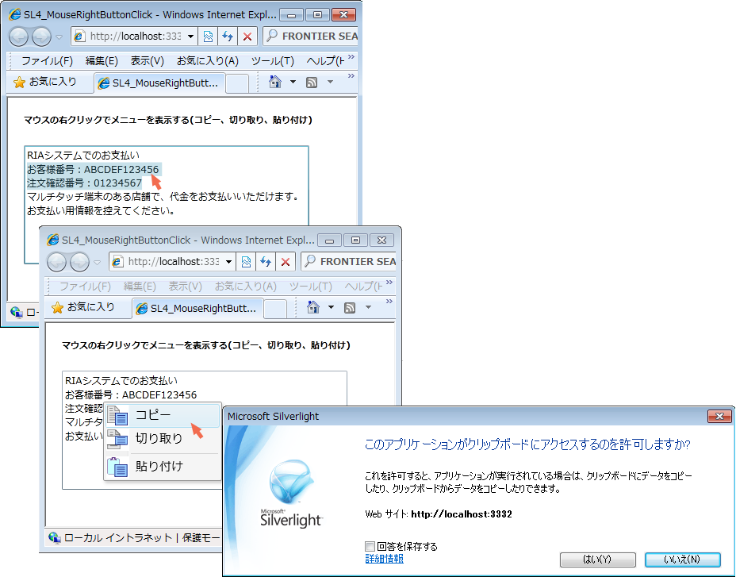
Task: Click はい(Y) button in Silverlight dialog
Action: [597, 560]
